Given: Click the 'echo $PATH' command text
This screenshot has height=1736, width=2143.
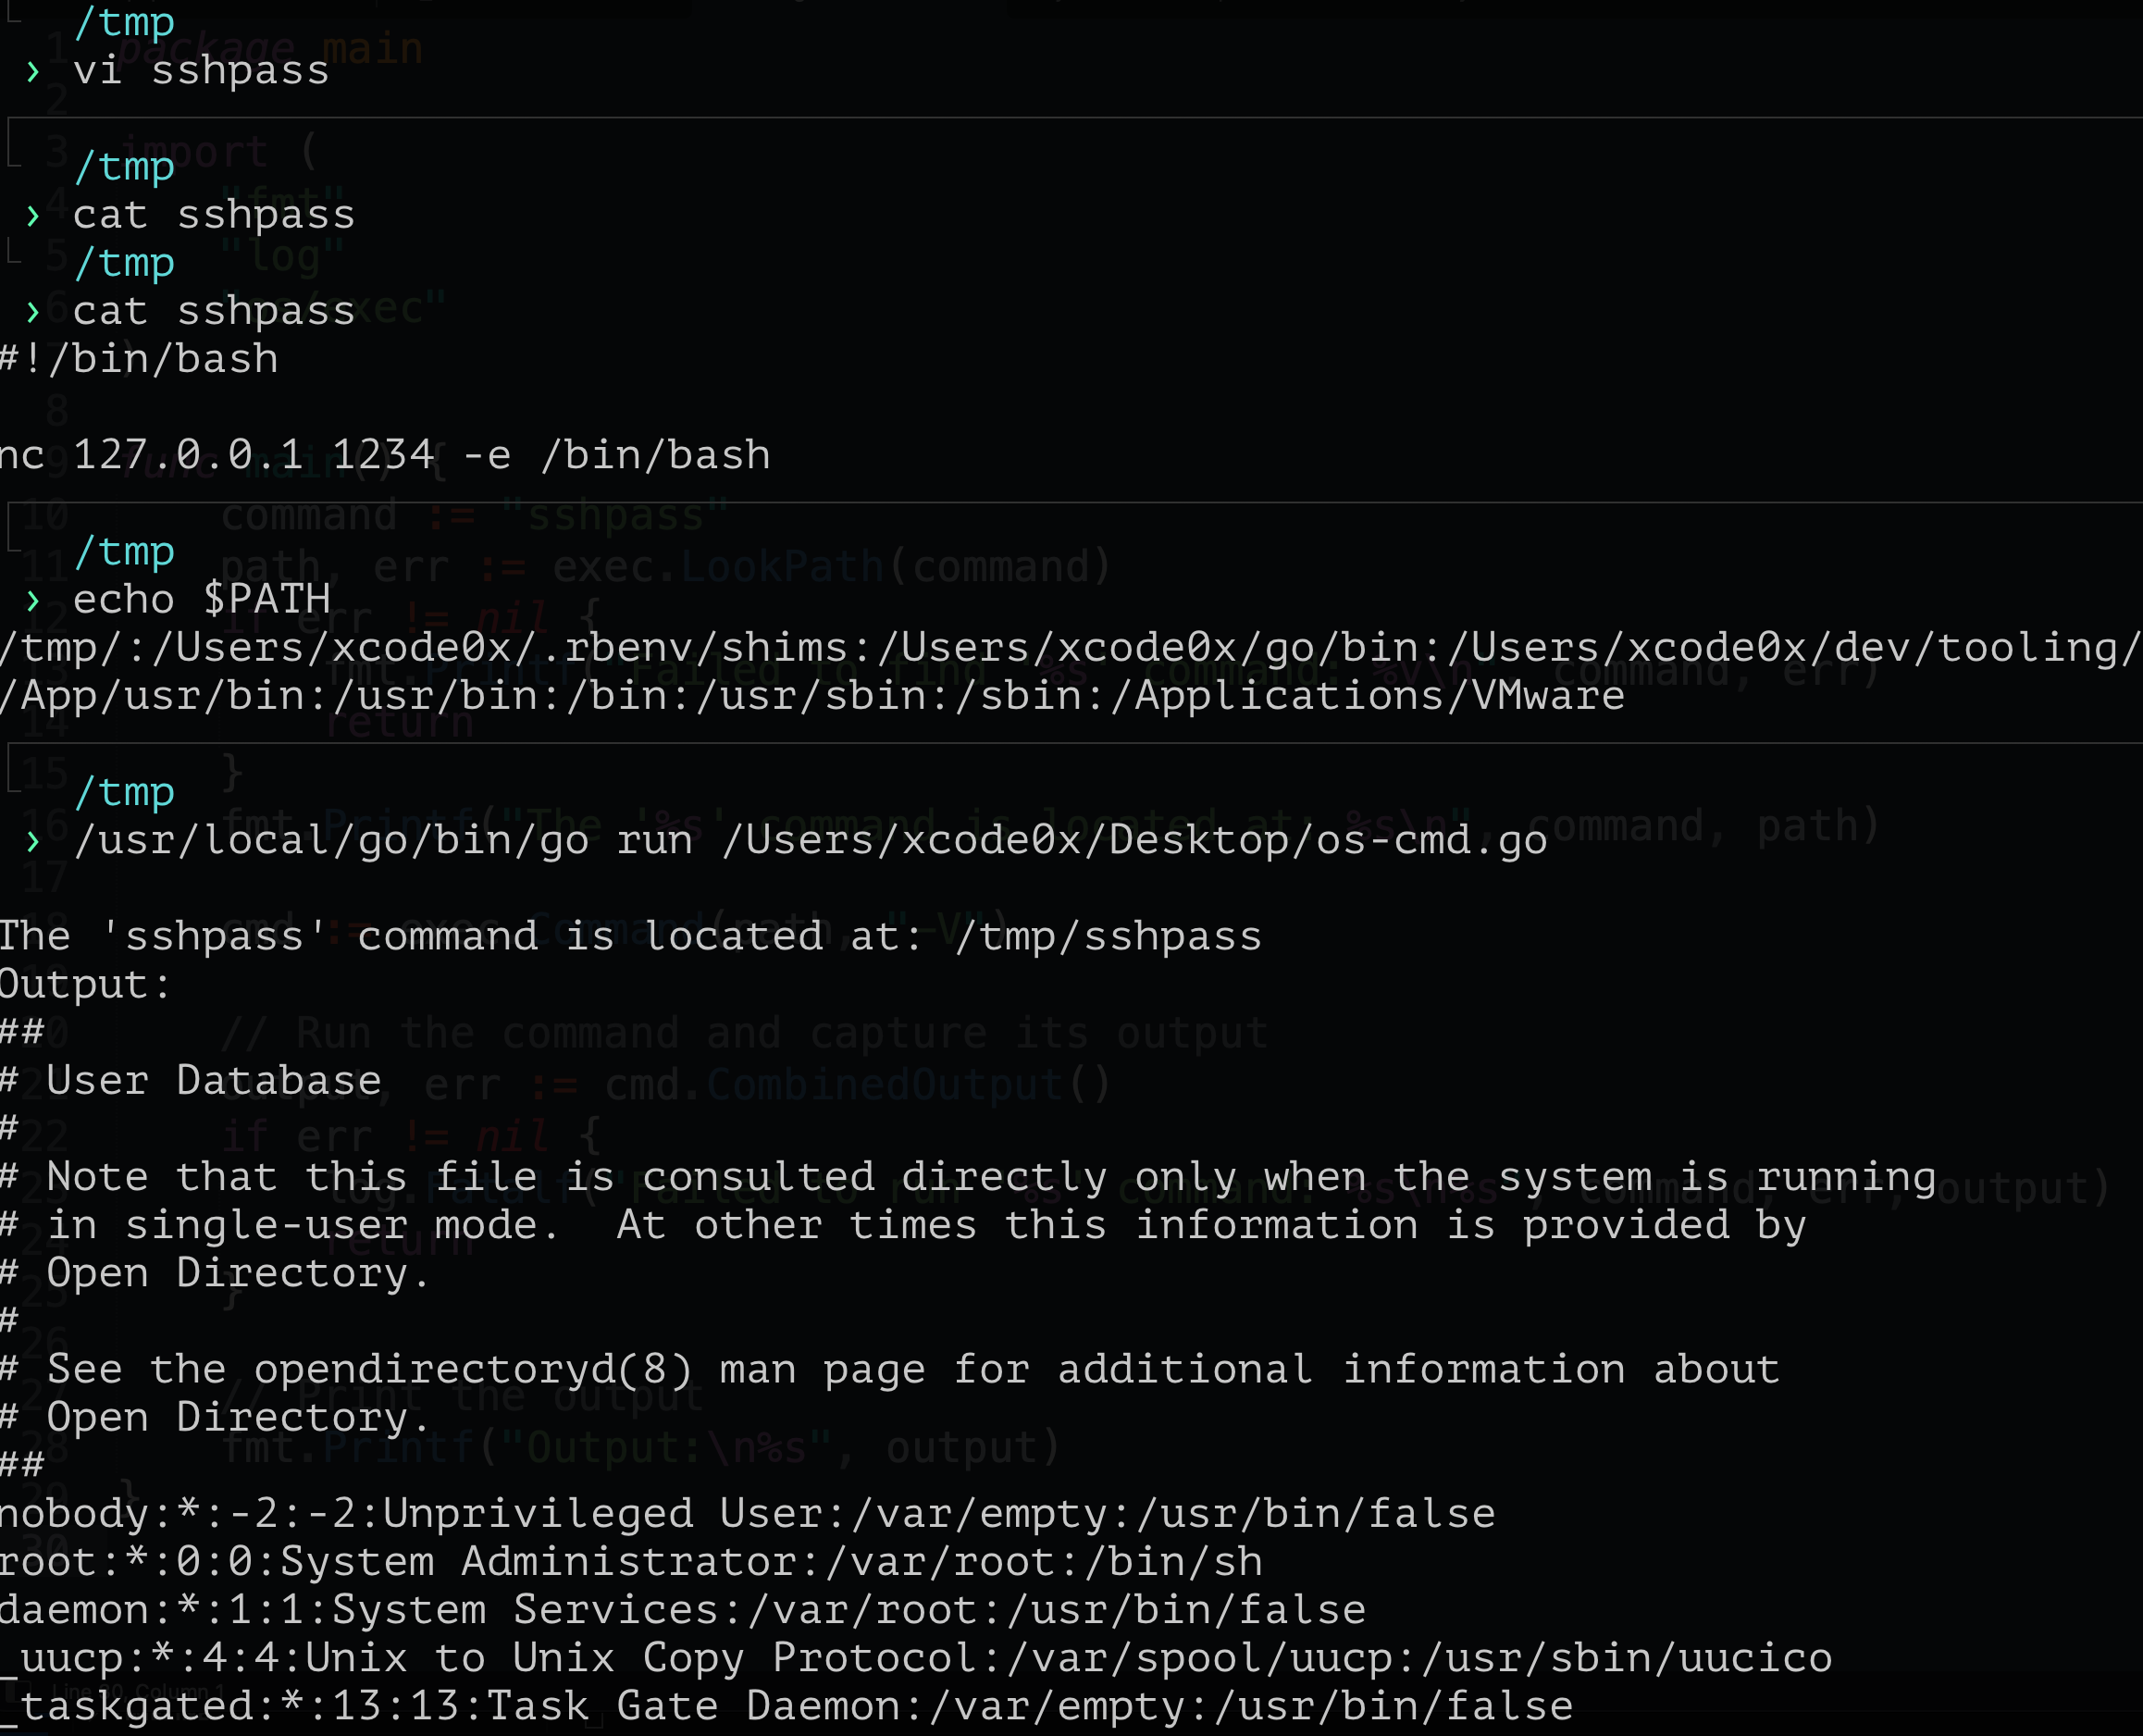Looking at the screenshot, I should (x=200, y=600).
